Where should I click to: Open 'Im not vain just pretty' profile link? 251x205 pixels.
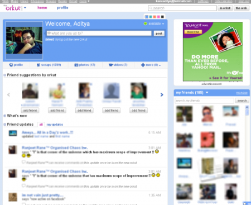click(x=42, y=195)
